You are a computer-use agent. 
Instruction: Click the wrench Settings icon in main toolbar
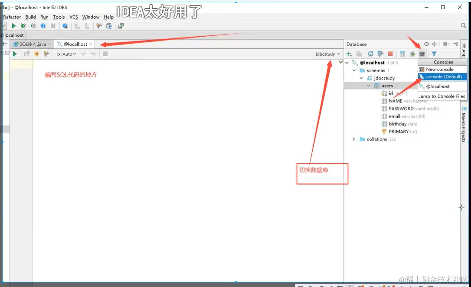click(x=99, y=26)
